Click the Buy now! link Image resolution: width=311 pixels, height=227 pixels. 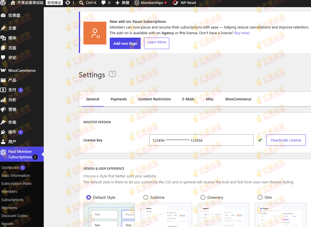(242, 33)
